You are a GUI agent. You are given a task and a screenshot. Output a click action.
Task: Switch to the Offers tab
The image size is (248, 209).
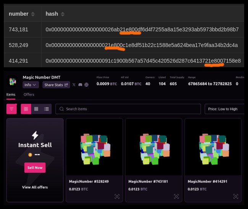[29, 94]
